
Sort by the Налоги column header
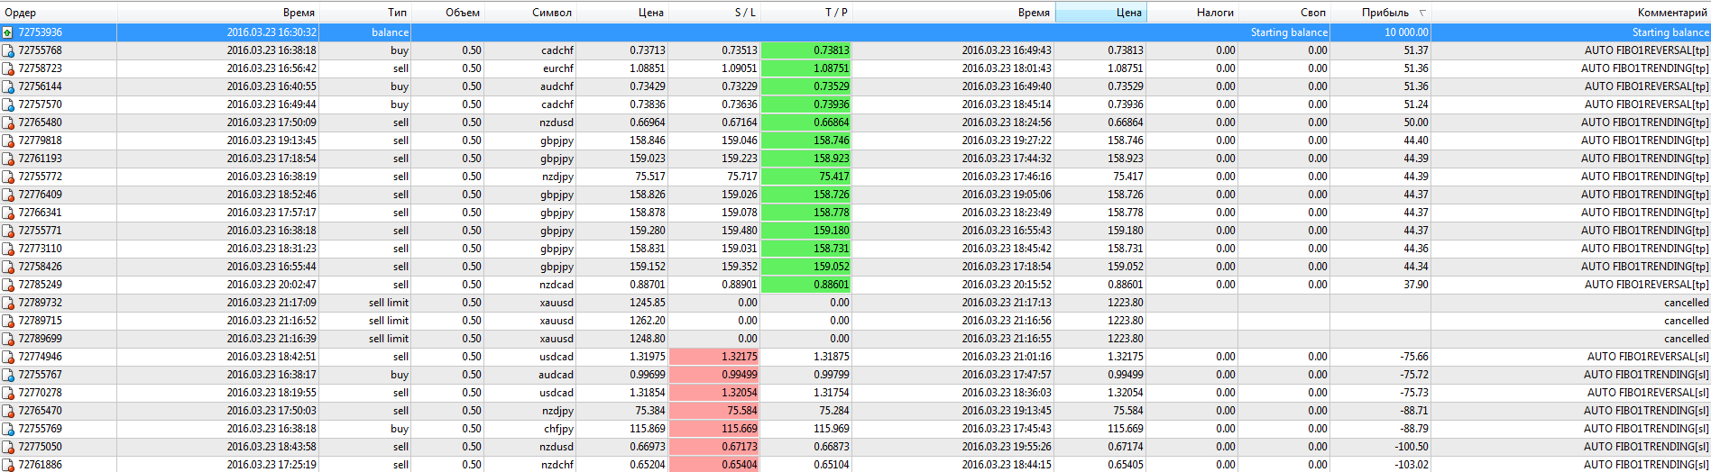pyautogui.click(x=1192, y=13)
